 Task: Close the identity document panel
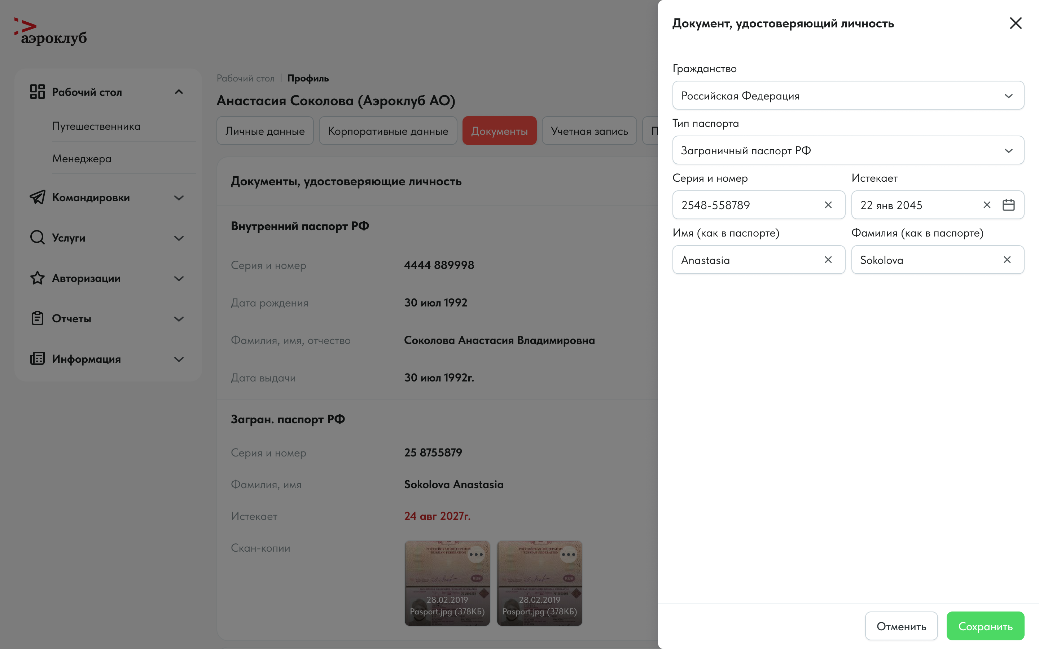(1016, 23)
